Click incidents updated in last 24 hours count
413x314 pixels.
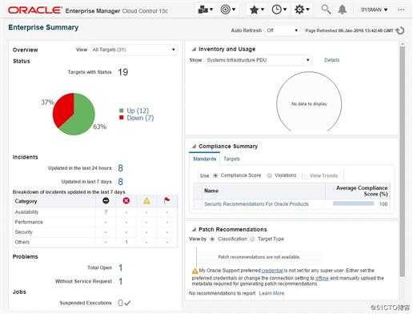pyautogui.click(x=120, y=168)
